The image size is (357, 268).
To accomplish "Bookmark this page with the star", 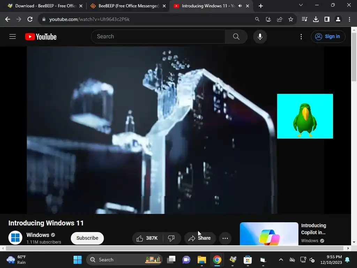I will pyautogui.click(x=291, y=20).
